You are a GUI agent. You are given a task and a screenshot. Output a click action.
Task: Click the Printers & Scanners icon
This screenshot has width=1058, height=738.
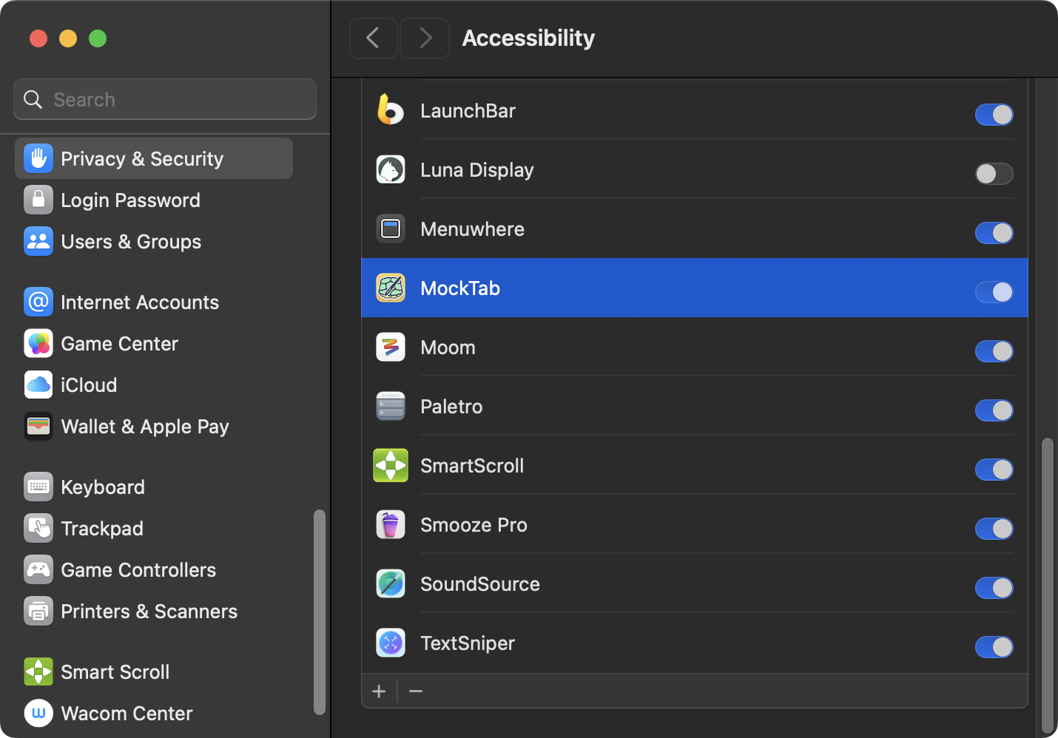(x=38, y=611)
